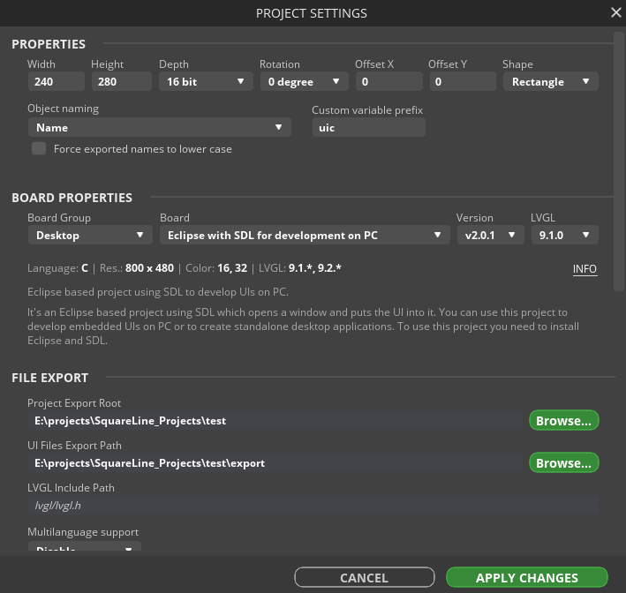Enable Force exported names to lower case
626x593 pixels.
(39, 149)
